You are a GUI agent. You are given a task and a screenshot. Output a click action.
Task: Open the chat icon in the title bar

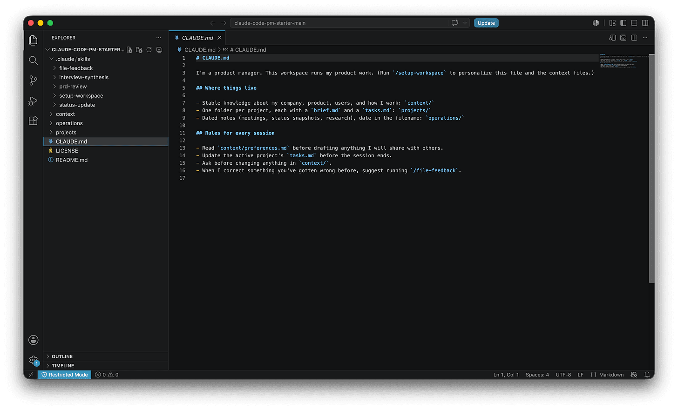pos(455,23)
